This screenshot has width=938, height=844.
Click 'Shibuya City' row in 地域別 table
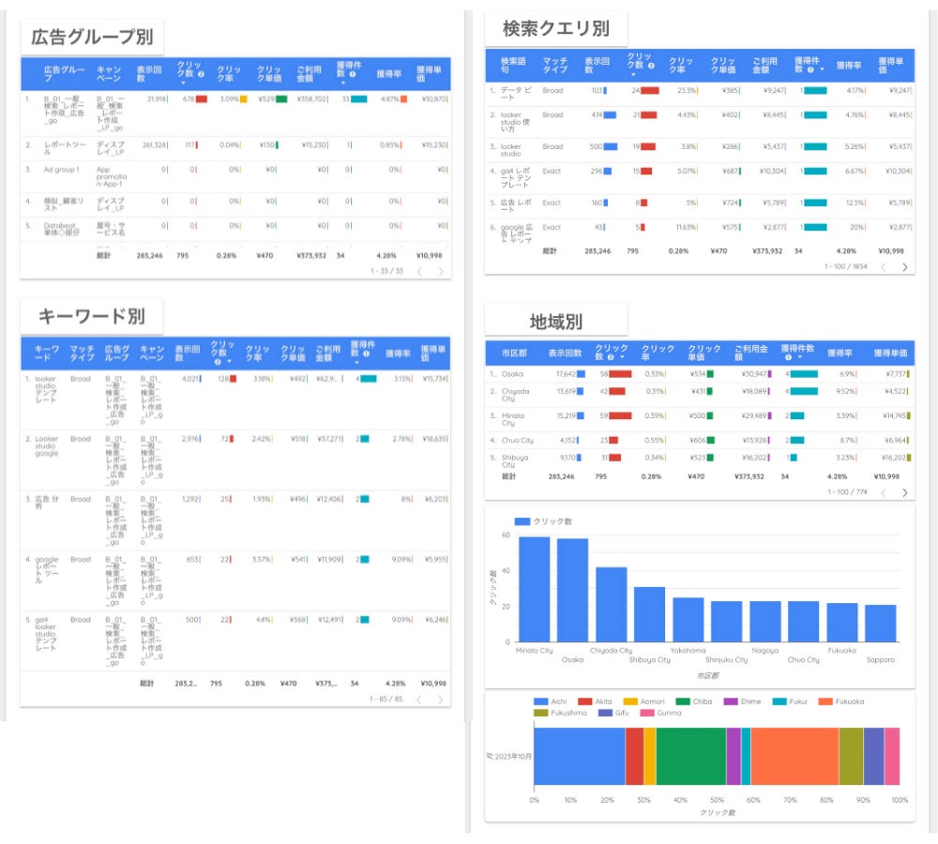point(700,460)
